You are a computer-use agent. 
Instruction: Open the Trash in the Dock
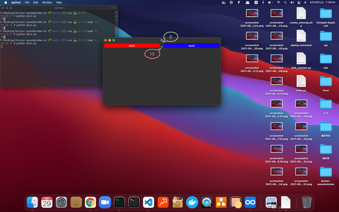coord(307,202)
